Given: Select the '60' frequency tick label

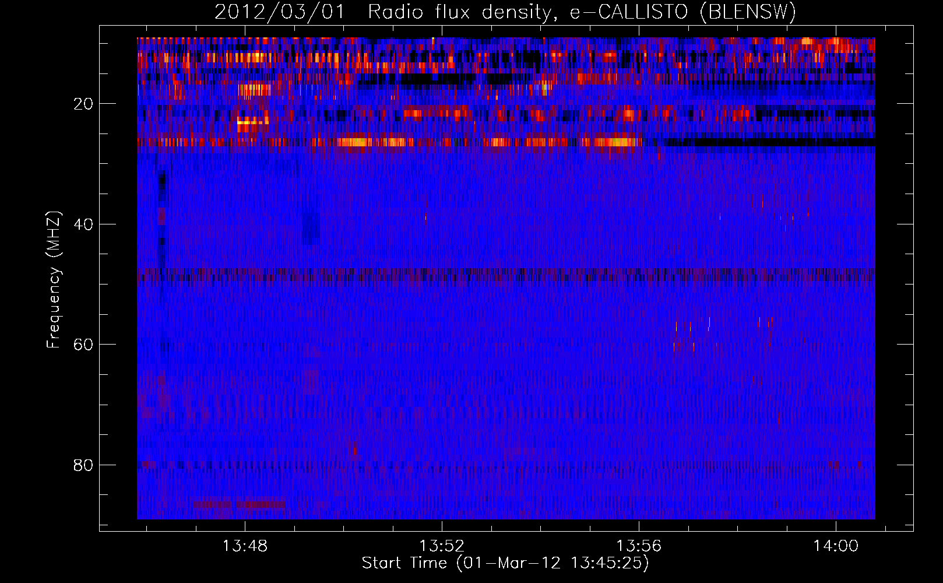Looking at the screenshot, I should (x=83, y=345).
